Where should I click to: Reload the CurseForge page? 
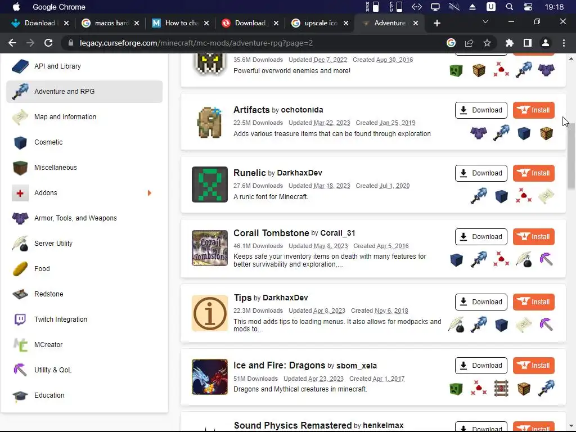tap(48, 43)
